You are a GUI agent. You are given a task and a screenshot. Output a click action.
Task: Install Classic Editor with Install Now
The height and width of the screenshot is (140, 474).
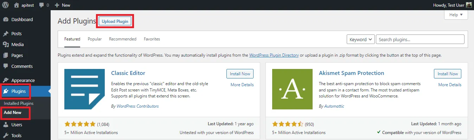point(240,74)
